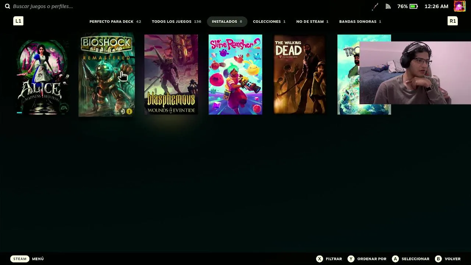Click the webcam overlay video
471x265 pixels.
(x=415, y=73)
